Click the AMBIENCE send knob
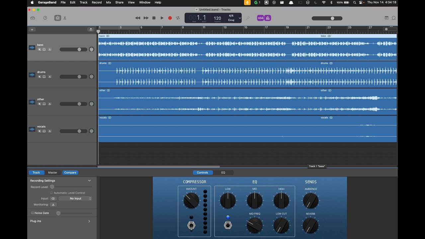Image resolution: width=425 pixels, height=239 pixels. (x=310, y=200)
